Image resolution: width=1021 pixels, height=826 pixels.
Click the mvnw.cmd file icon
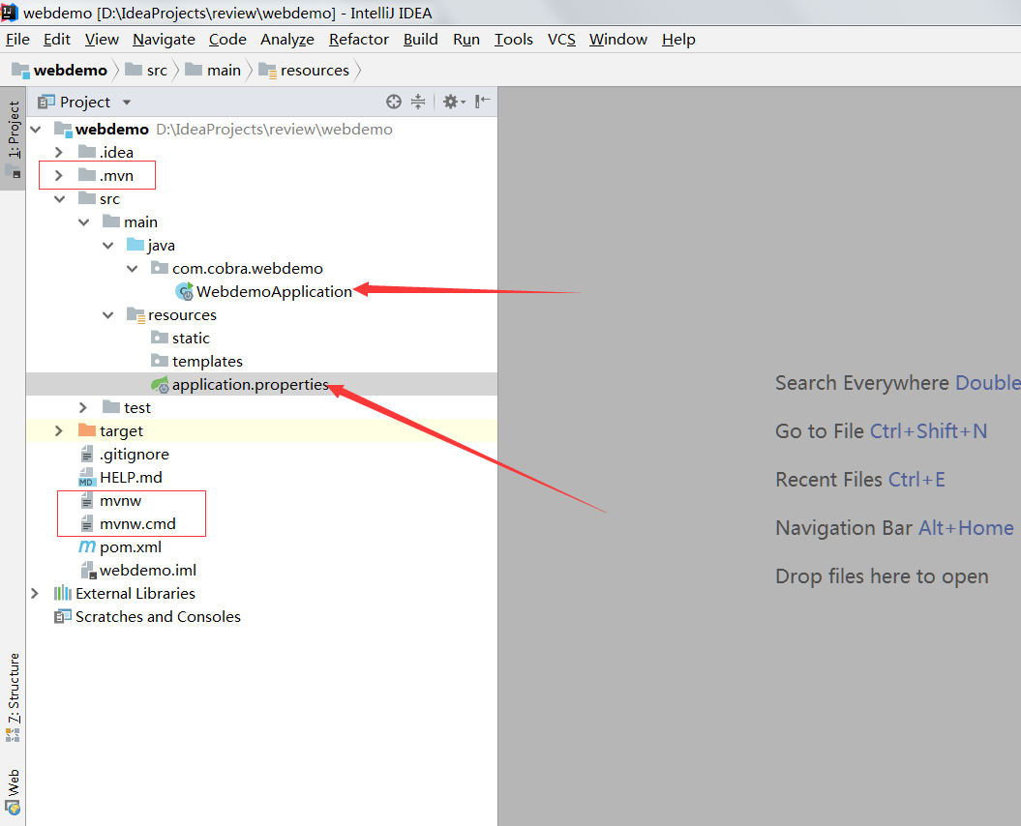pos(86,524)
